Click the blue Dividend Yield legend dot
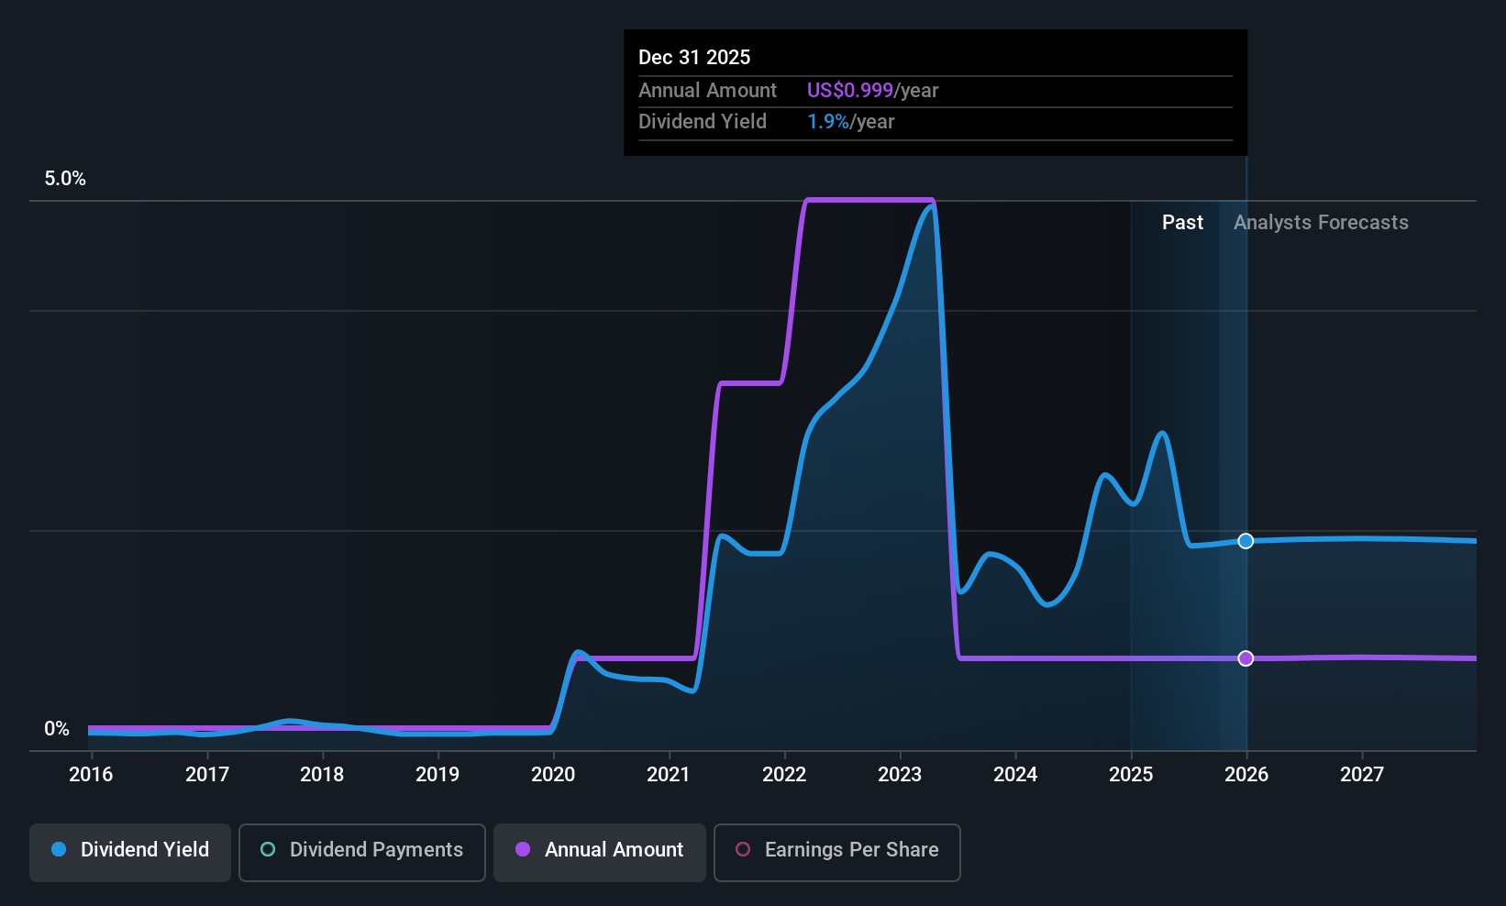Screen dimensions: 1506x906 pos(59,850)
